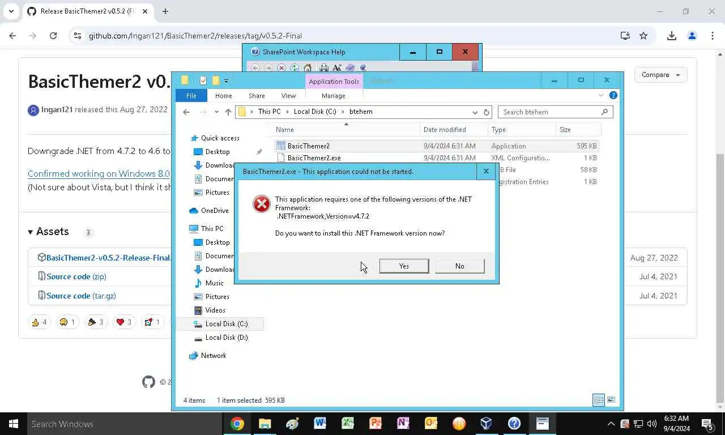Click the Properties checkmark icon in title bar
This screenshot has width=725, height=435.
click(x=203, y=80)
